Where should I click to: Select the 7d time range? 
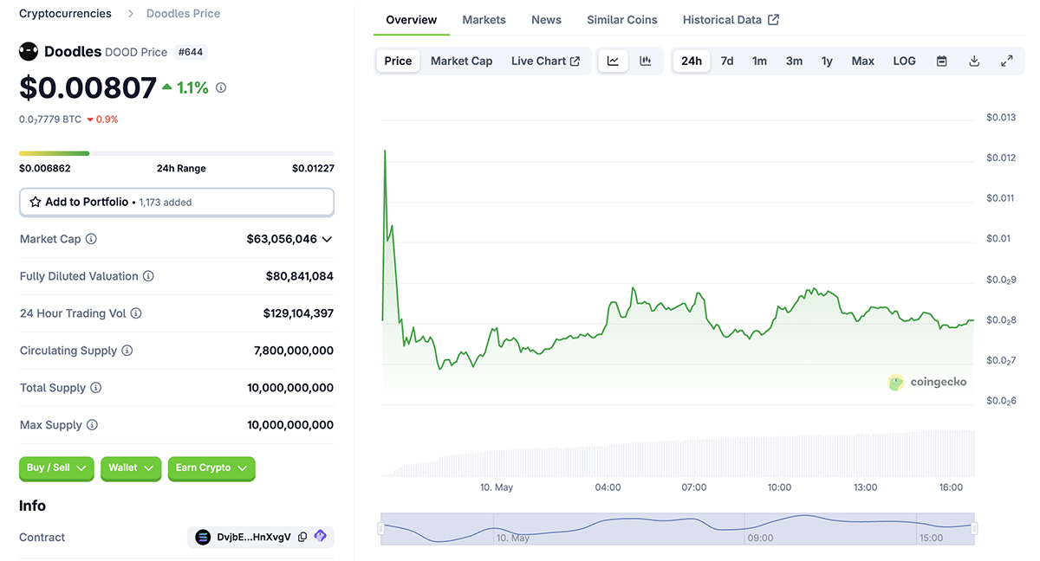[727, 61]
